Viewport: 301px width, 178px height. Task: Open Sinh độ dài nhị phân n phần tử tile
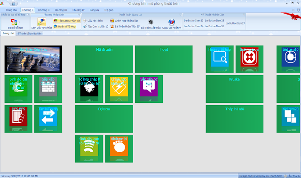click(18, 89)
